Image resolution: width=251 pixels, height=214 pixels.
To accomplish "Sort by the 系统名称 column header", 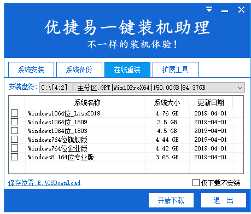I will [85, 102].
